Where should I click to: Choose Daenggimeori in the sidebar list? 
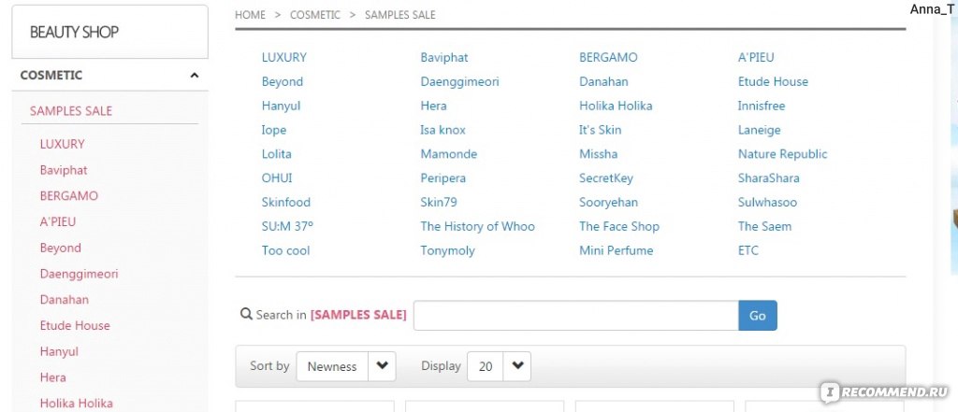pos(79,274)
